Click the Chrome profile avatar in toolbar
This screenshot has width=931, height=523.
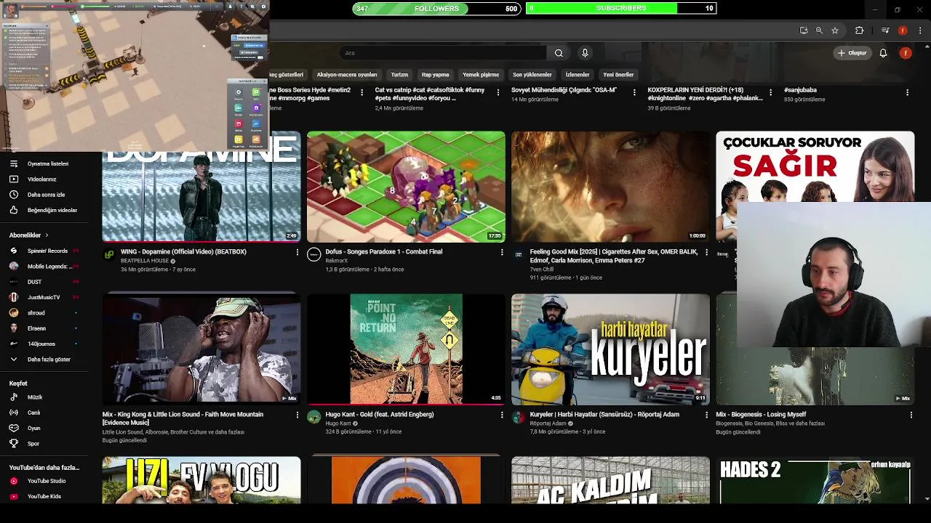pos(903,31)
